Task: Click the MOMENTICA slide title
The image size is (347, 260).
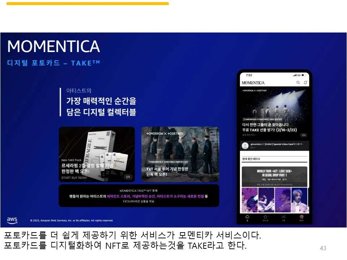Action: pos(53,46)
